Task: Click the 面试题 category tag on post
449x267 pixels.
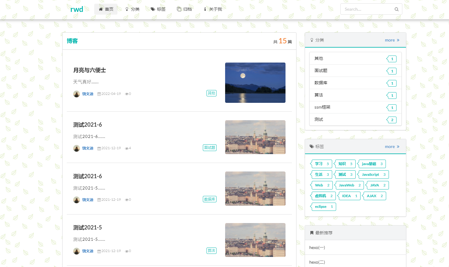Action: pyautogui.click(x=210, y=148)
